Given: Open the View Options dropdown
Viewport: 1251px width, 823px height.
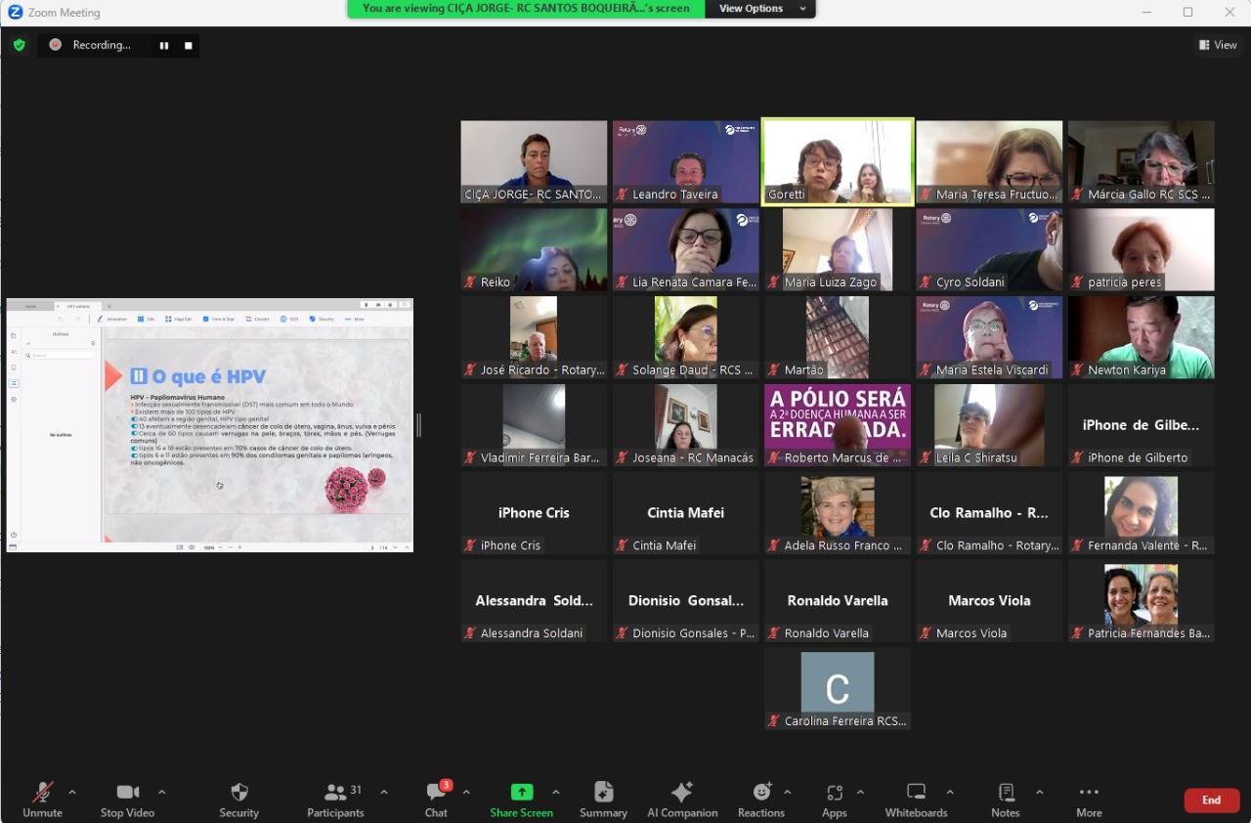Looking at the screenshot, I should 762,9.
